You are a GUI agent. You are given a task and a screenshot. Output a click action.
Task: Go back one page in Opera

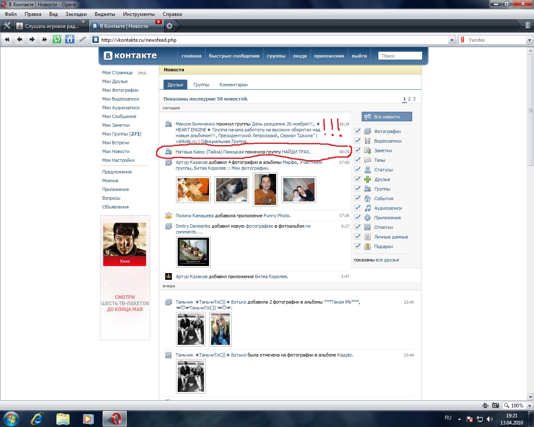pyautogui.click(x=20, y=40)
